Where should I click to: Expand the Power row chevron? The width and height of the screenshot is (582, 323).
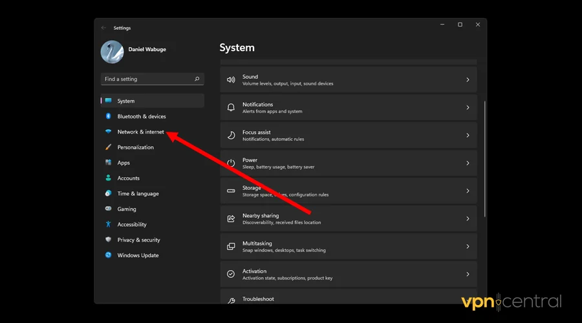tap(468, 163)
